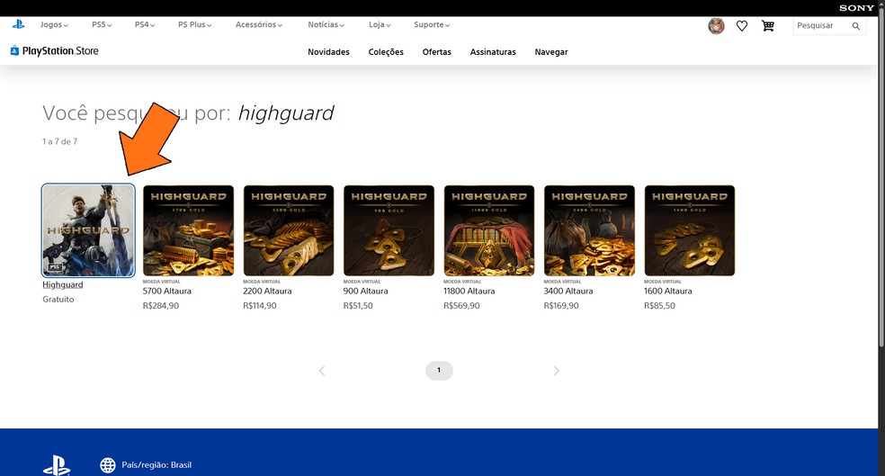Viewport: 885px width, 476px height.
Task: Click the PlayStation Store wordmark
Action: (60, 50)
